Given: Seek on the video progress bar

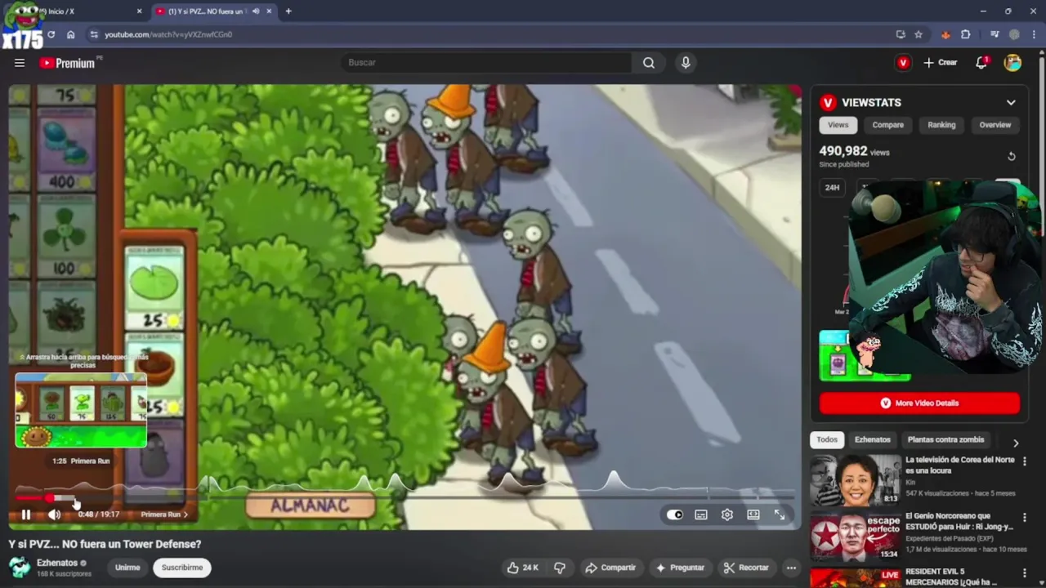Looking at the screenshot, I should 405,497.
